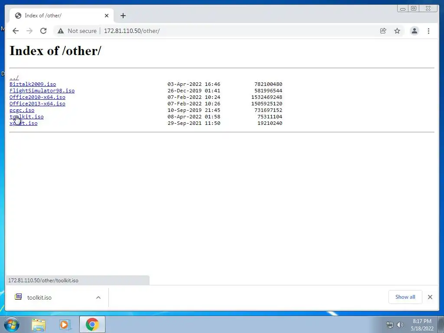444x333 pixels.
Task: Click the date 03-Apr-2022 16:46
Action: pos(194,84)
